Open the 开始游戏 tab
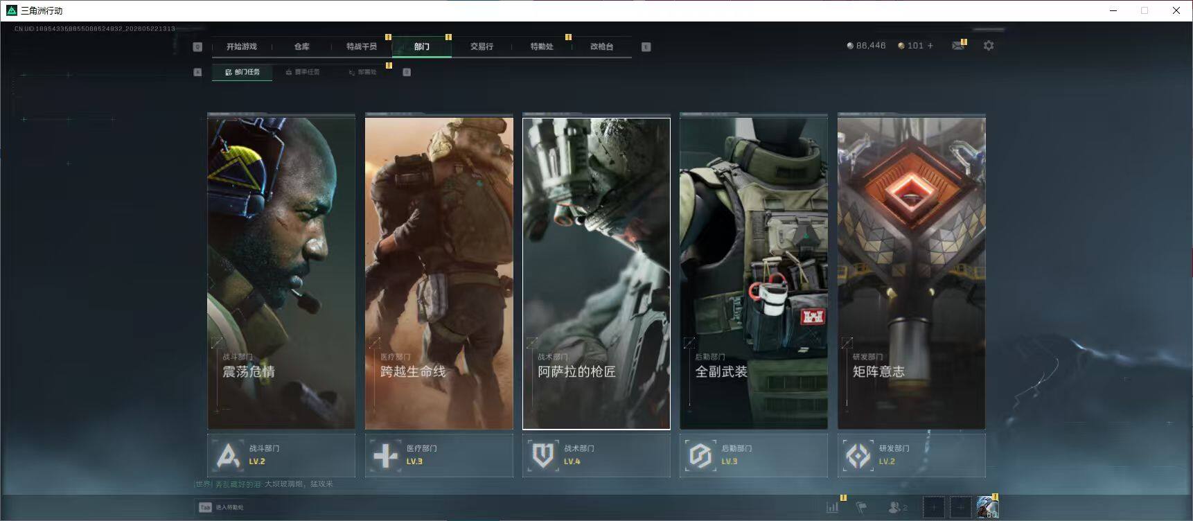1193x521 pixels. pos(241,46)
